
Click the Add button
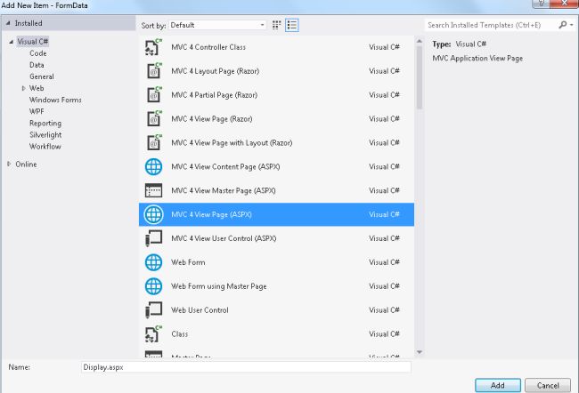click(498, 385)
